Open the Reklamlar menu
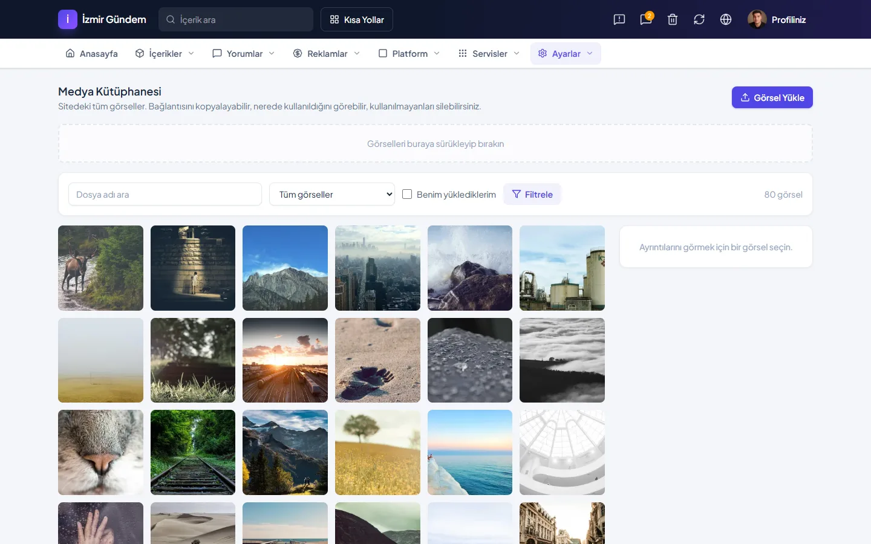The image size is (871, 544). coord(327,53)
